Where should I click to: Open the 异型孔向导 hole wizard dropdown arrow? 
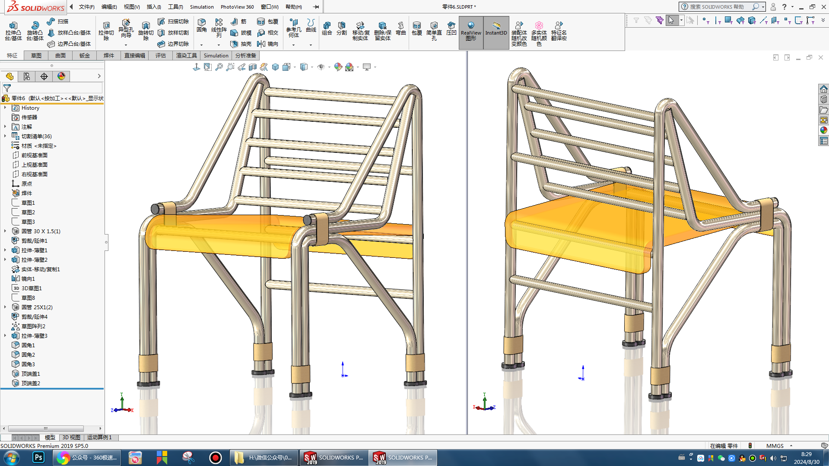point(126,45)
